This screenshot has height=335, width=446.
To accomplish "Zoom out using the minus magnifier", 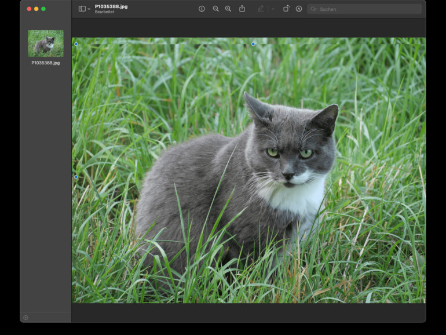I will pos(215,9).
